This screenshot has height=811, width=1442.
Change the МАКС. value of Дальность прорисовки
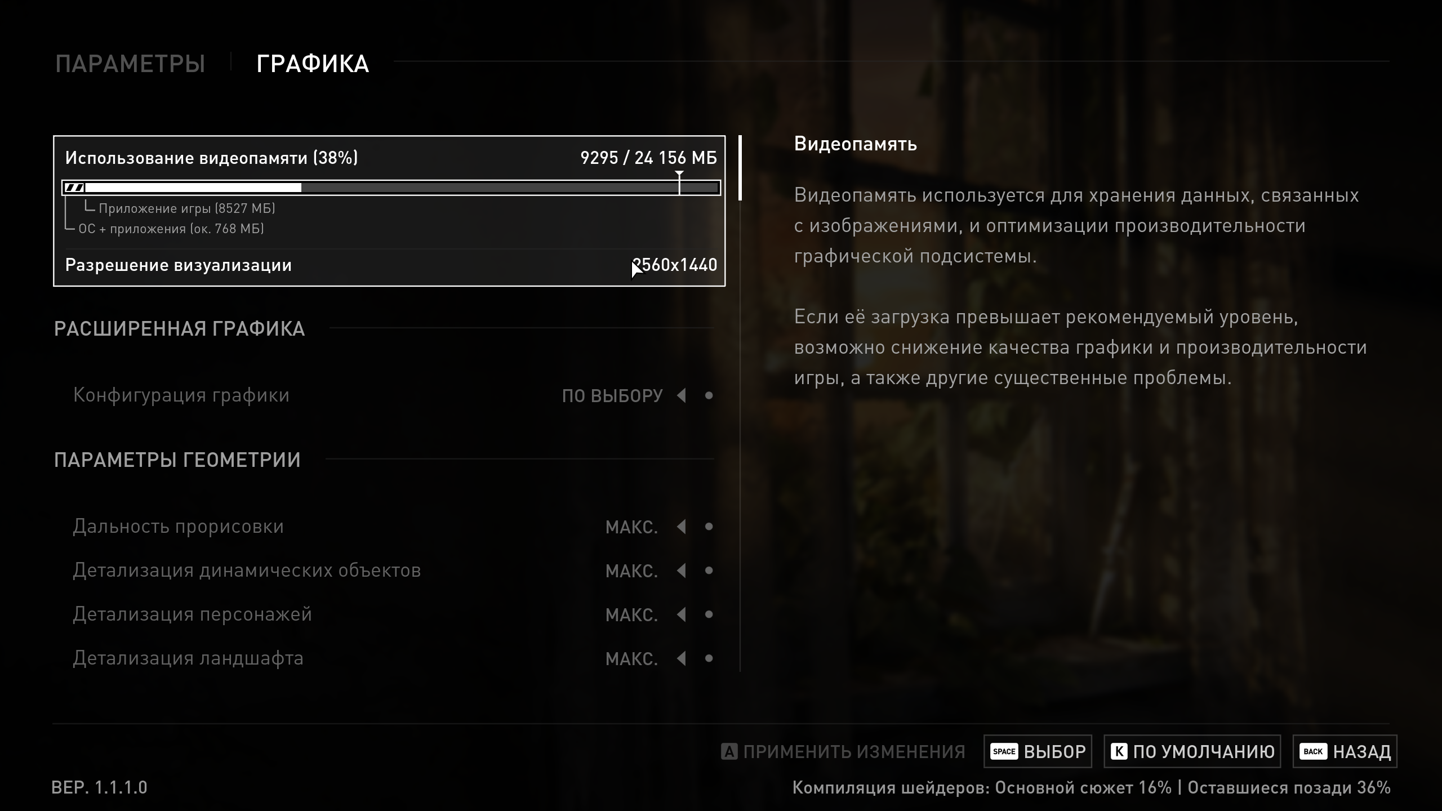click(x=631, y=527)
